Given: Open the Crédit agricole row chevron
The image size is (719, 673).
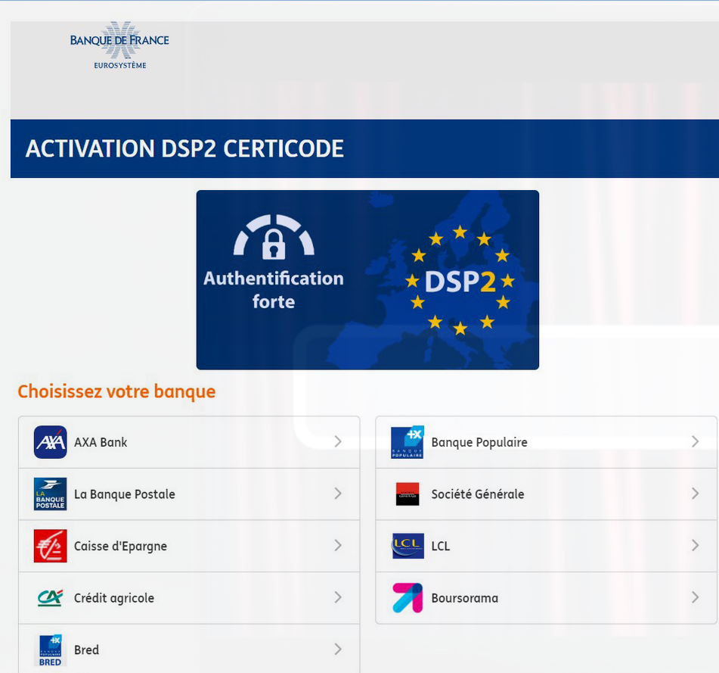Looking at the screenshot, I should pyautogui.click(x=338, y=597).
